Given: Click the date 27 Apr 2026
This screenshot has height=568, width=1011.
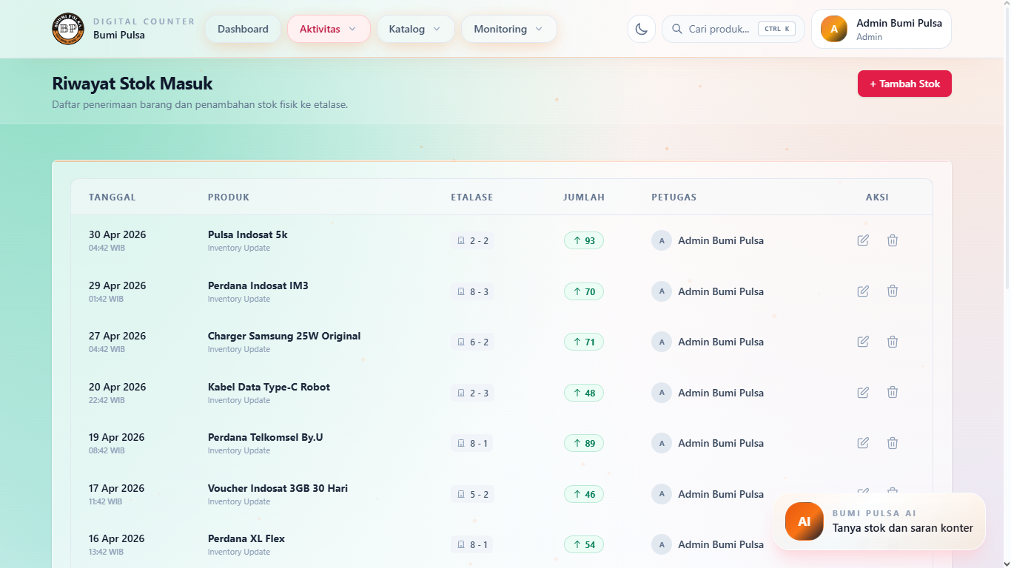Looking at the screenshot, I should tap(118, 336).
